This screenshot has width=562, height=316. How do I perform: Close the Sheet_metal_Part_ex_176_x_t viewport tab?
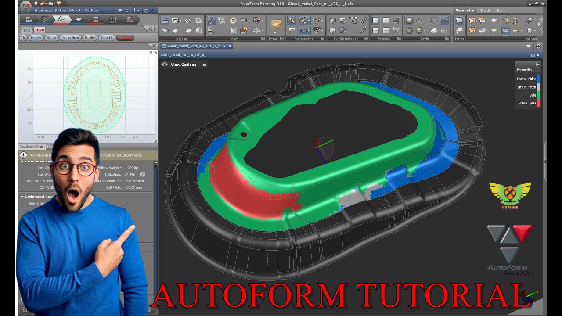230,46
